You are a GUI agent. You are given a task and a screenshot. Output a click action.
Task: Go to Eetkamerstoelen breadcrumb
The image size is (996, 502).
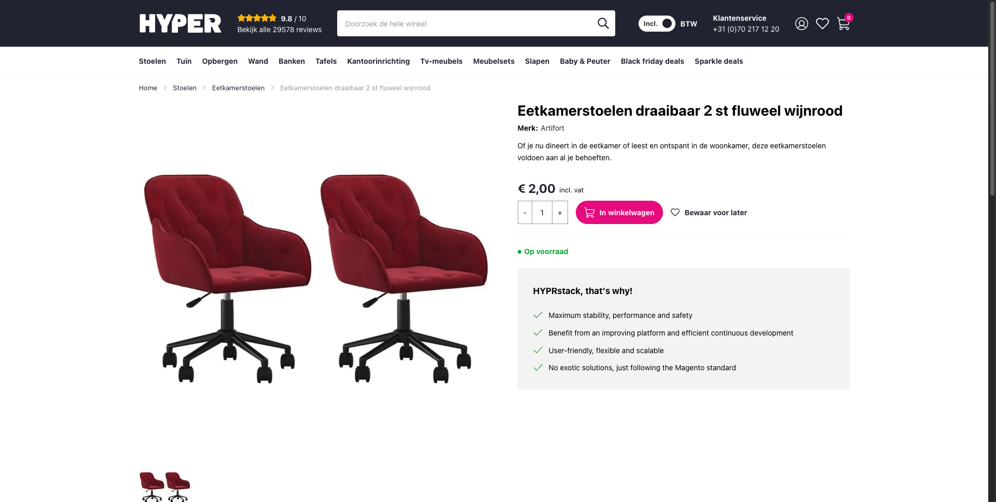coord(238,88)
